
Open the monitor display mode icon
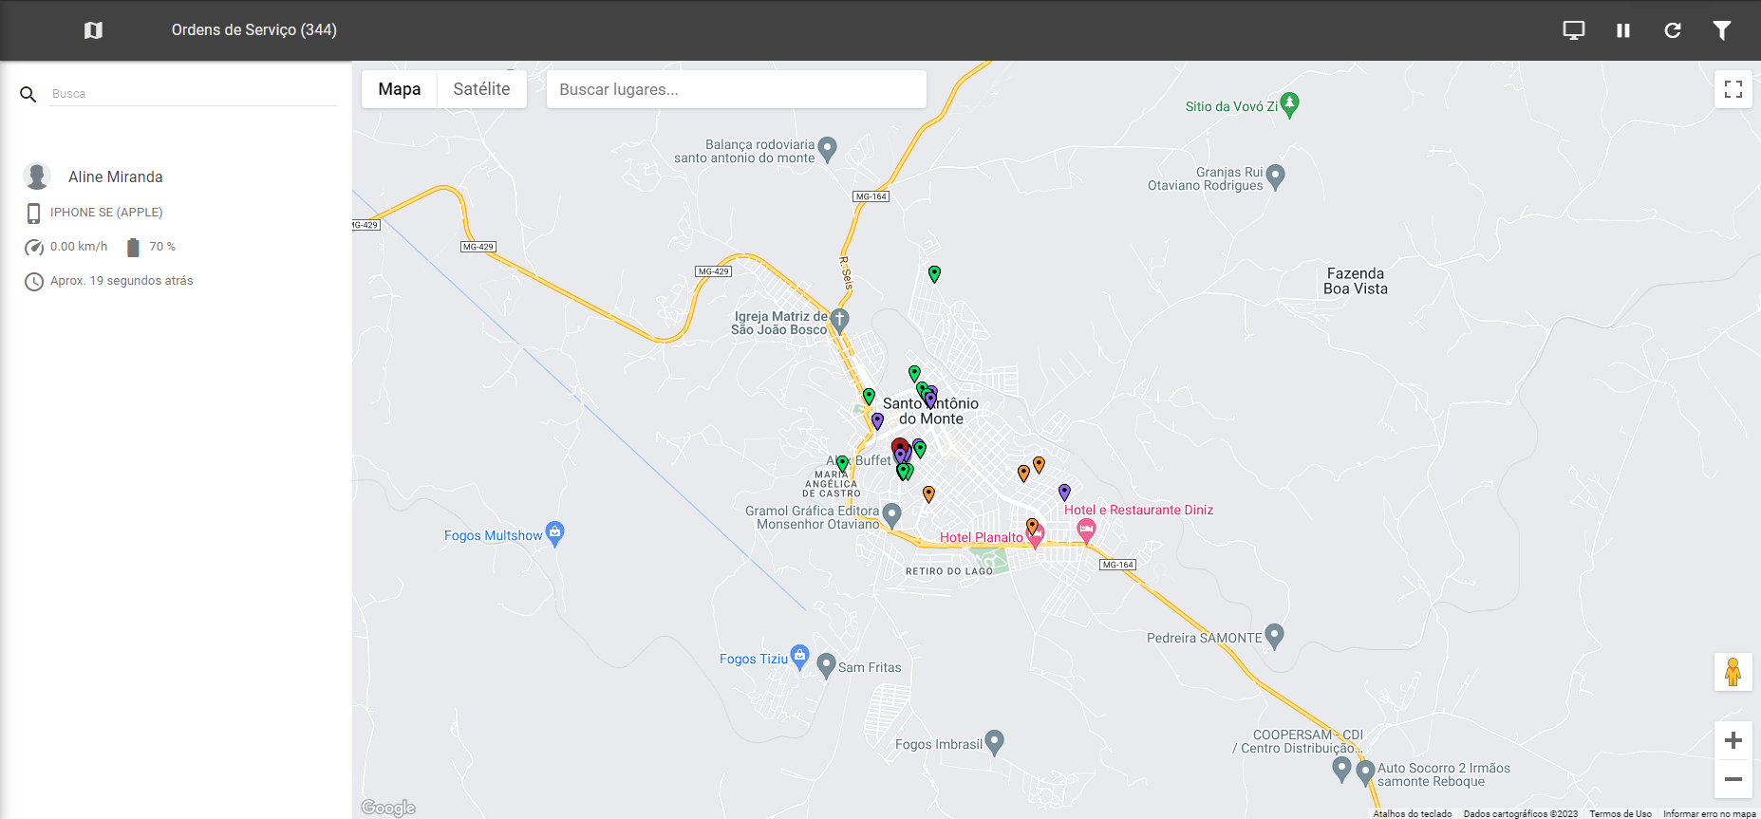(x=1574, y=30)
